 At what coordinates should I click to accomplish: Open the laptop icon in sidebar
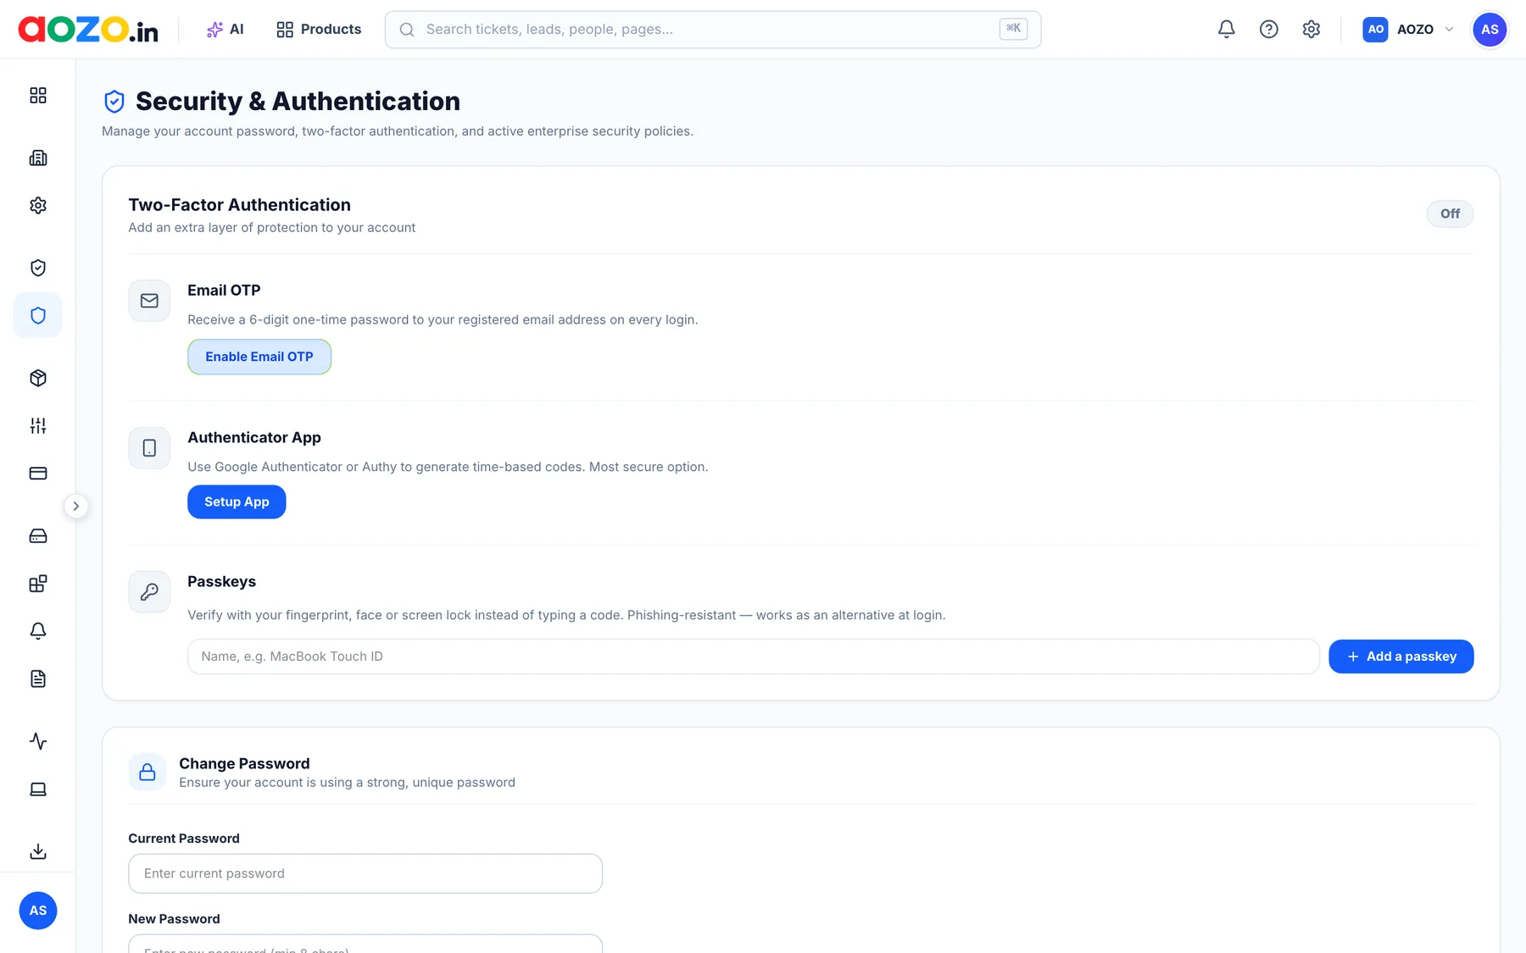pos(38,790)
